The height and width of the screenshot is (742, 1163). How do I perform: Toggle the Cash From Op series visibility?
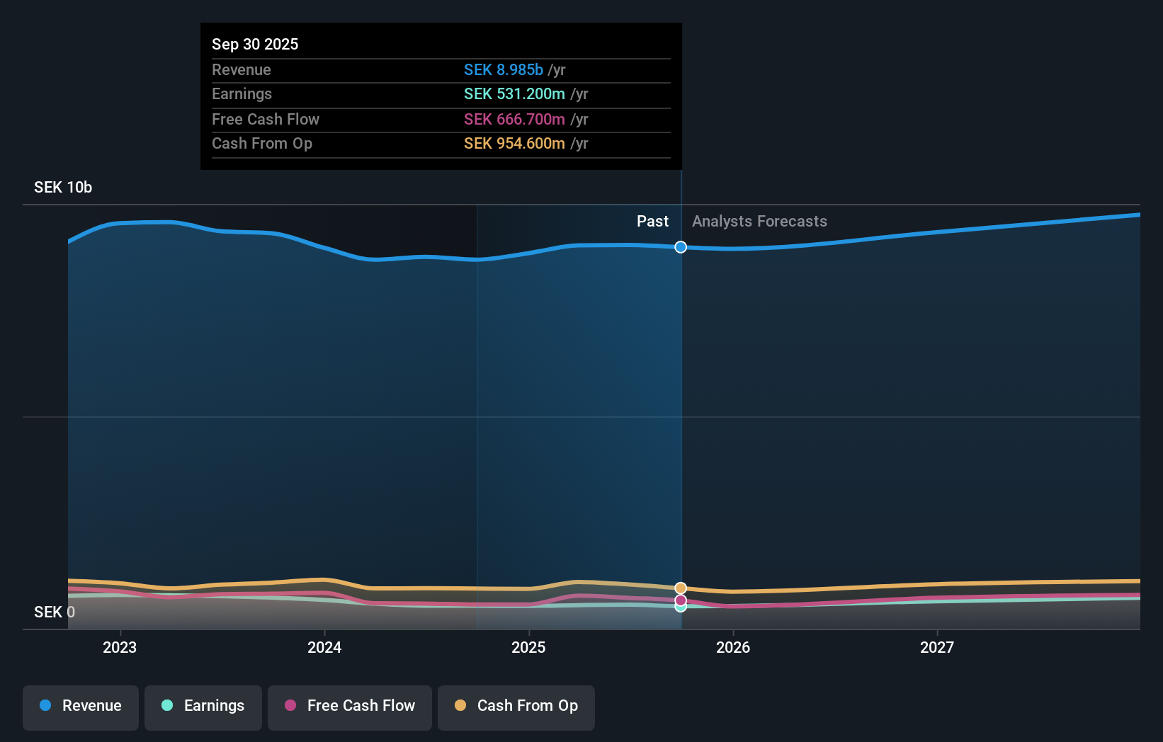[x=516, y=706]
